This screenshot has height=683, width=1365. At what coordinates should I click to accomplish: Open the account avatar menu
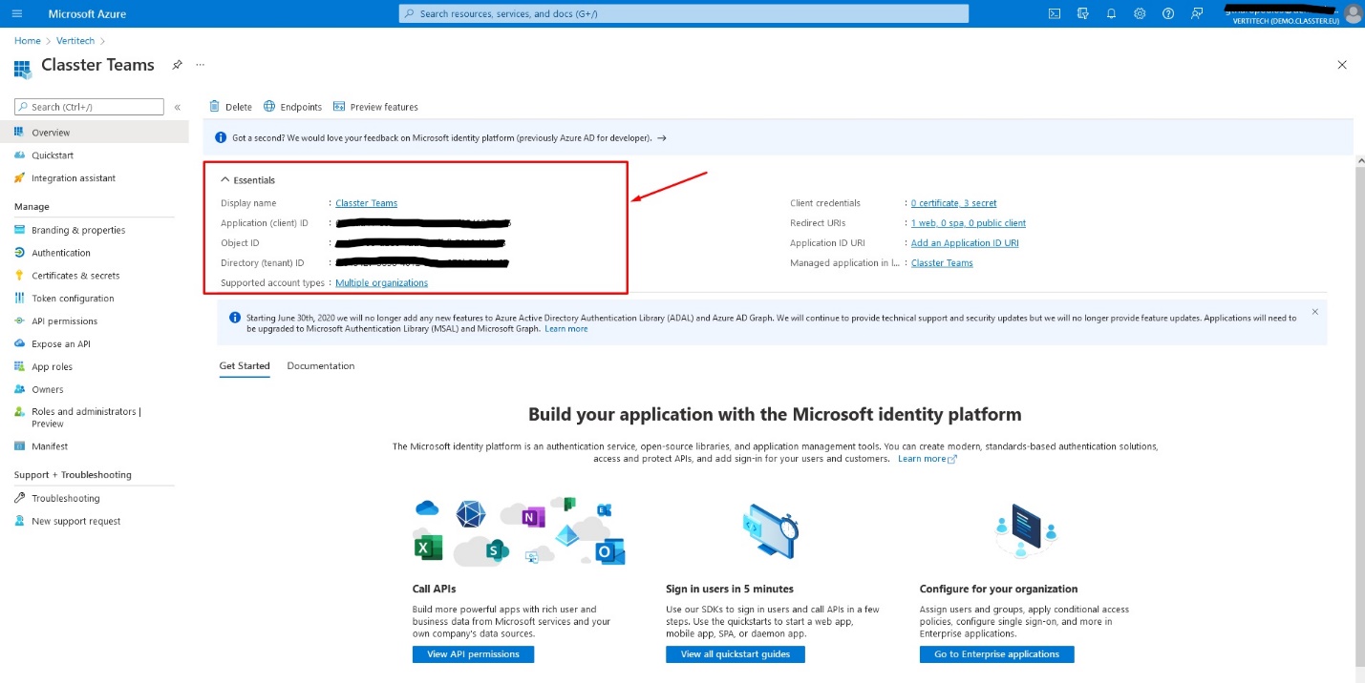click(1353, 13)
